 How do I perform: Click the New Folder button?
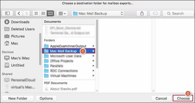click(18, 99)
